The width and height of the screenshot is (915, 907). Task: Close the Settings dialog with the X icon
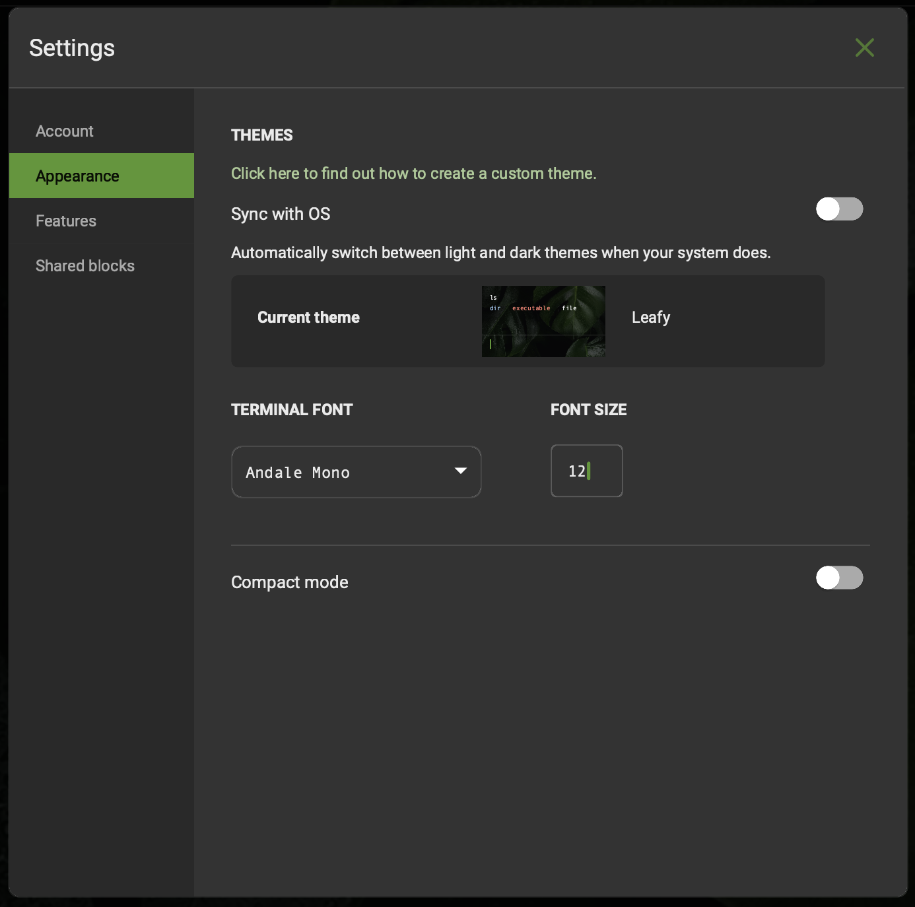pos(864,48)
